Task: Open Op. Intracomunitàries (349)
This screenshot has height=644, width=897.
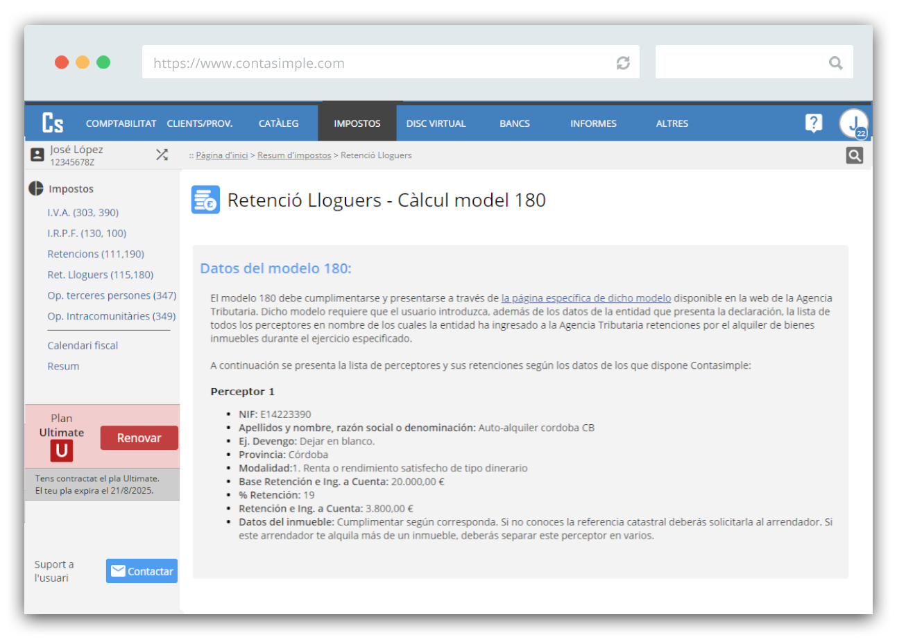Action: pyautogui.click(x=111, y=316)
